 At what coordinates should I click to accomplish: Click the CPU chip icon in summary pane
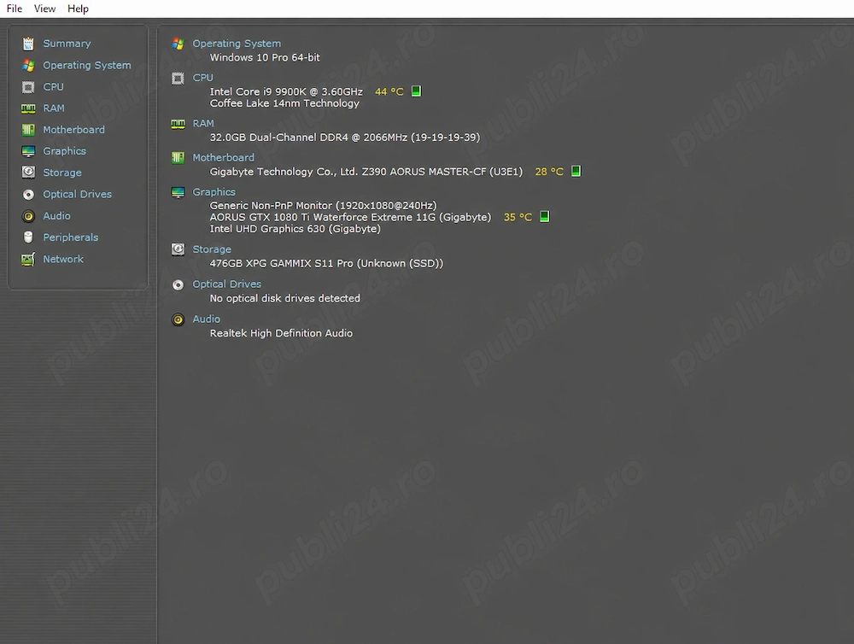tap(178, 79)
